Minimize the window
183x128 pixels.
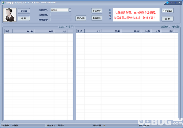click(171, 2)
